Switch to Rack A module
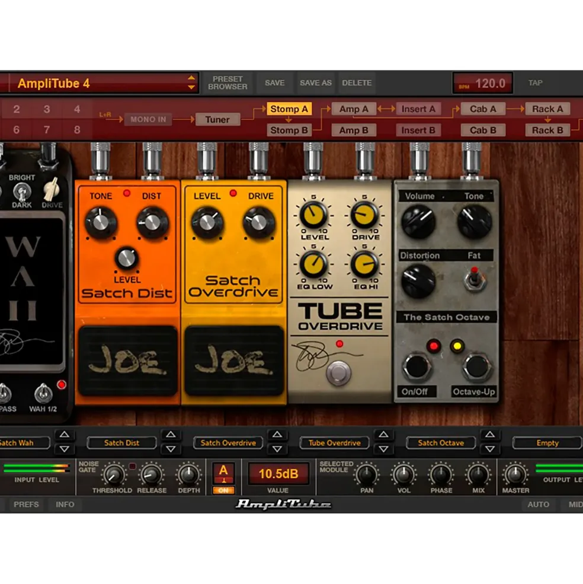The height and width of the screenshot is (584, 583). tap(547, 109)
